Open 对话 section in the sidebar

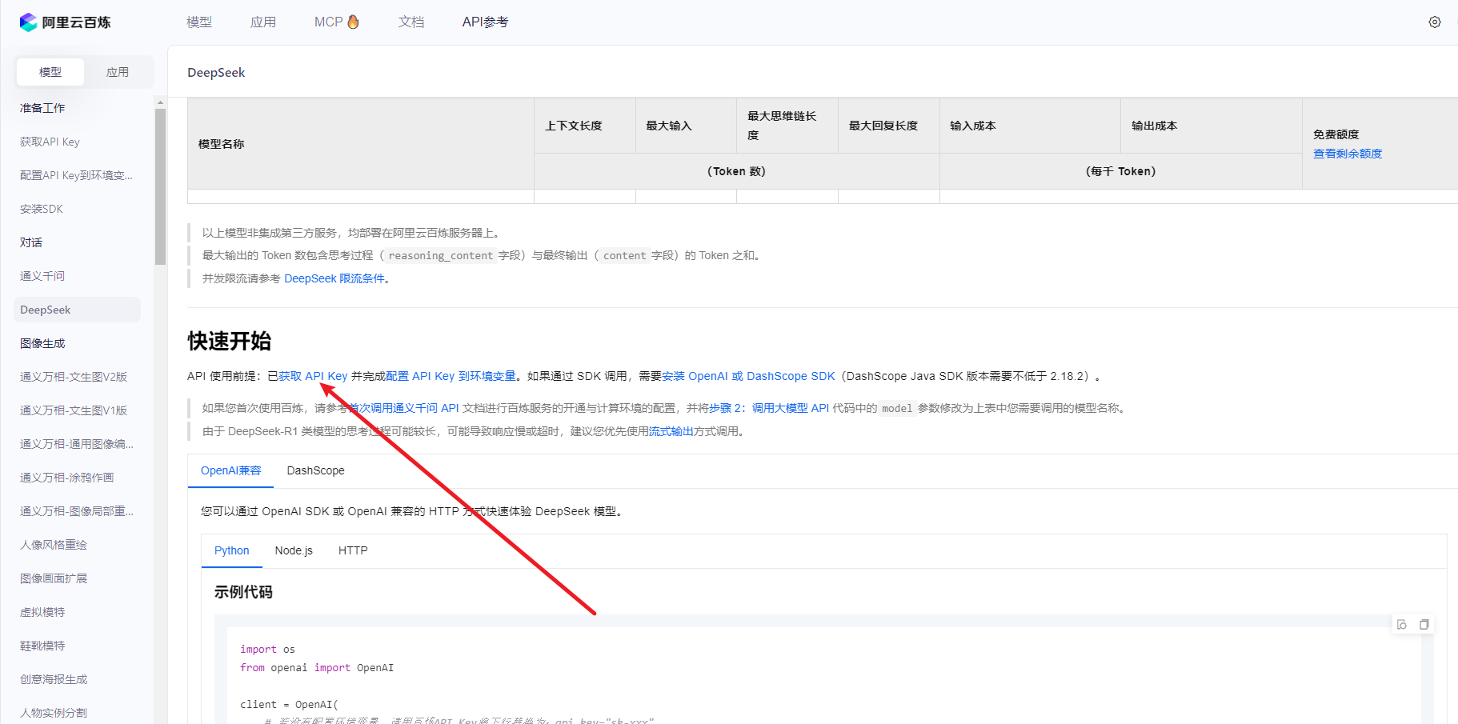pyautogui.click(x=31, y=242)
